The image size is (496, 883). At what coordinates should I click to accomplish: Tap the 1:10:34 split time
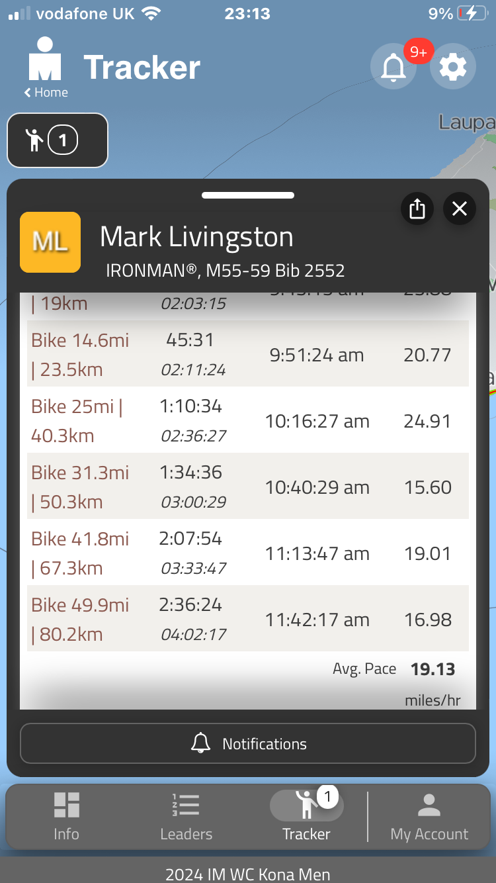point(190,406)
